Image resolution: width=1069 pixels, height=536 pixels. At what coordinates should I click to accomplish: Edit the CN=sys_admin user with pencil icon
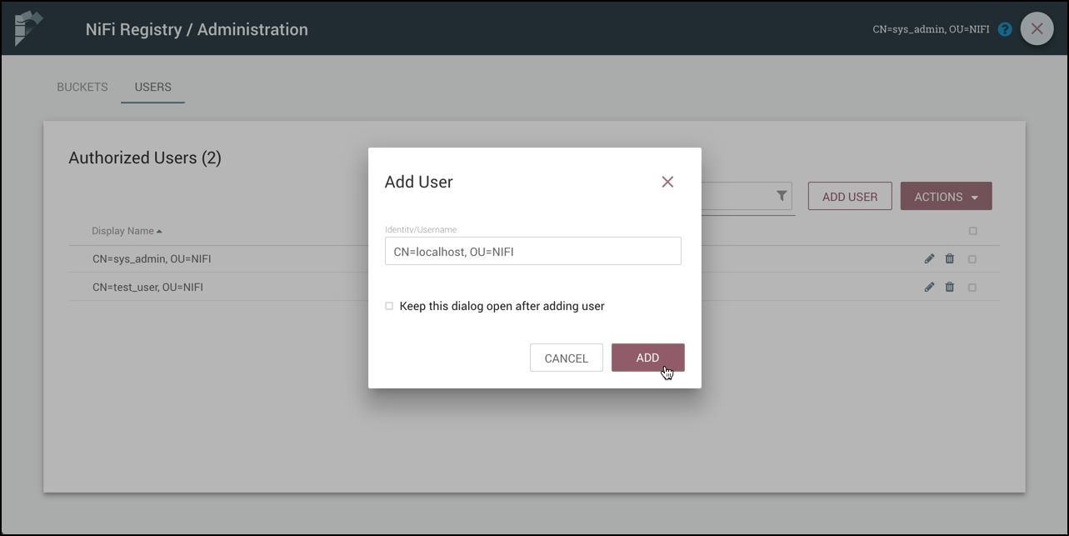(x=928, y=258)
